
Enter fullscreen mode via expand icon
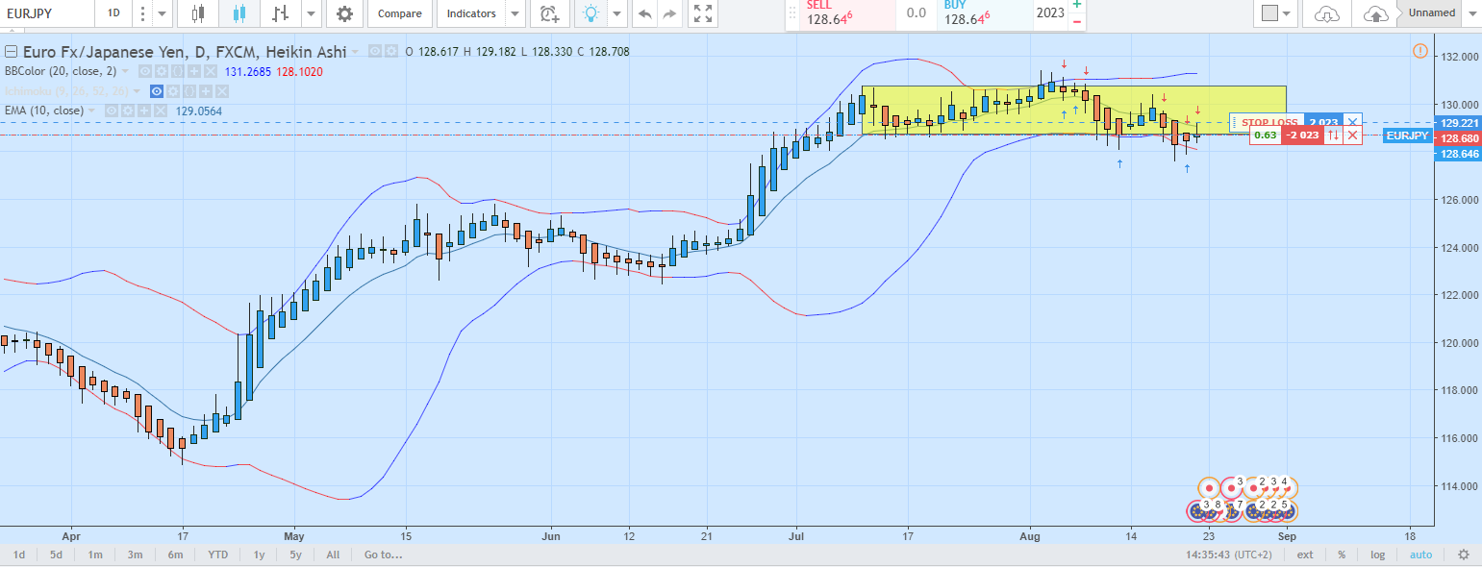pyautogui.click(x=703, y=13)
